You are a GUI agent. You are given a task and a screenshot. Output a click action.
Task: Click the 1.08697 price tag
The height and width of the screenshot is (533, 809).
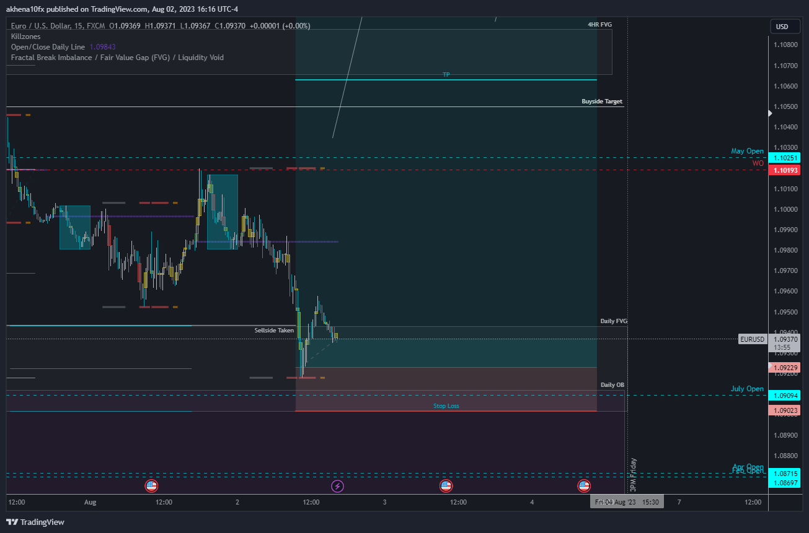coord(784,482)
